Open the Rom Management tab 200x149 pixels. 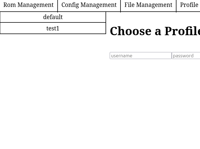tap(29, 5)
